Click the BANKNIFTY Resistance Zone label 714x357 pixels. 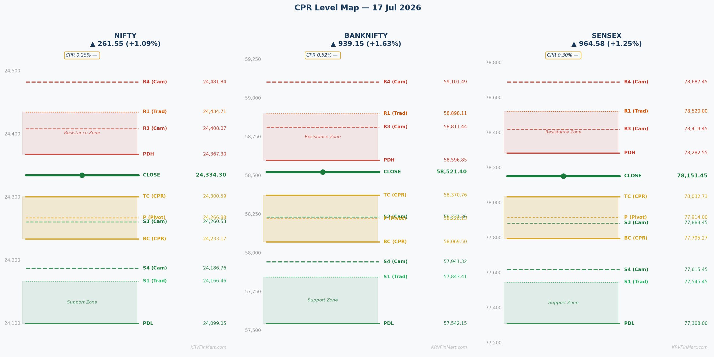323,137
